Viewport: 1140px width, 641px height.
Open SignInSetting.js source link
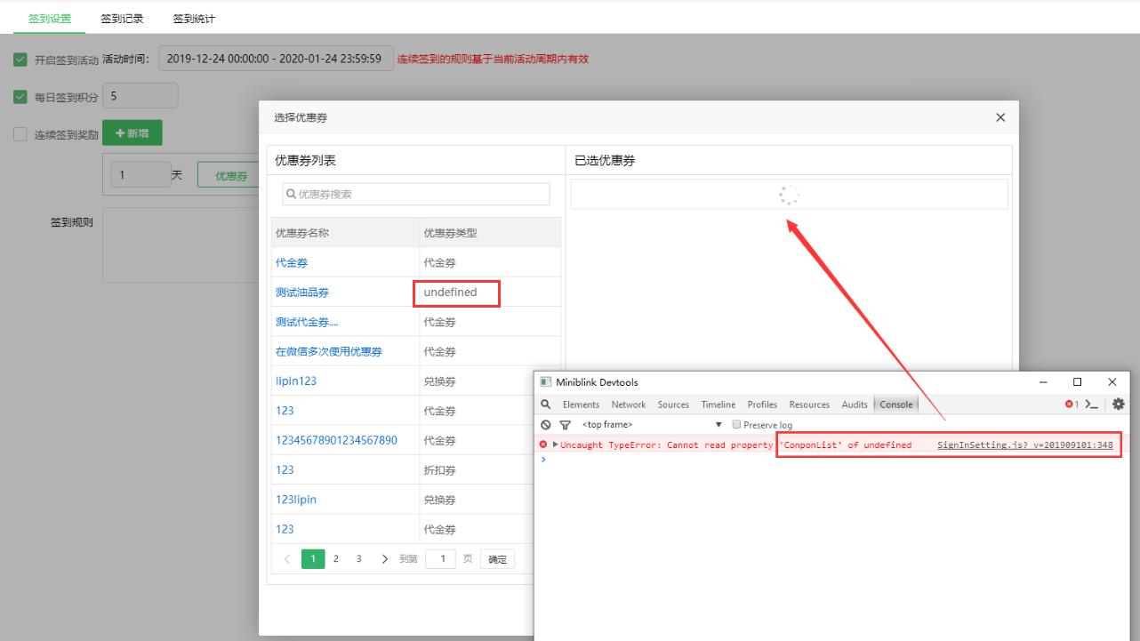click(x=1024, y=445)
